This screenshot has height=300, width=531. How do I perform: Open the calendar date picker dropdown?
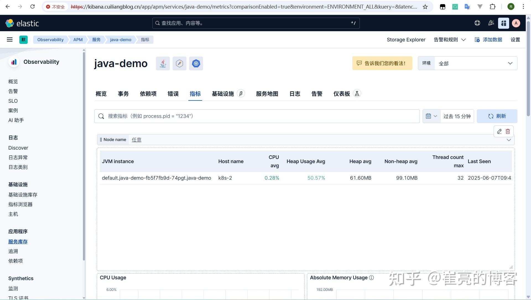[x=431, y=116]
